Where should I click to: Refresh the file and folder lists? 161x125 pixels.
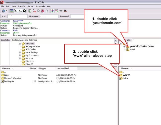pos(30,11)
